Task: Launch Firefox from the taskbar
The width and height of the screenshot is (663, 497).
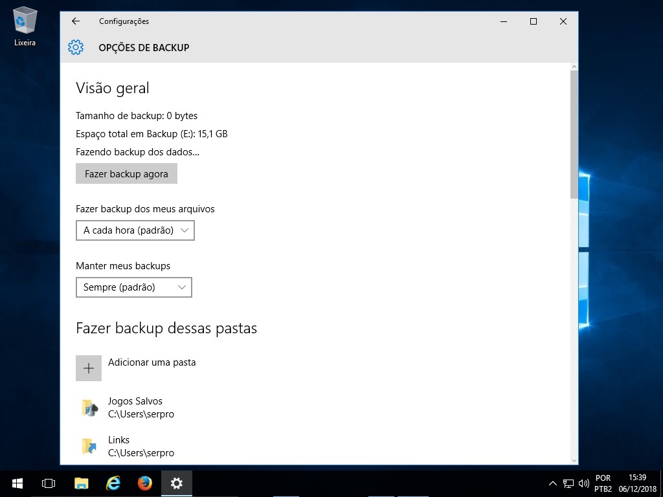Action: coord(144,483)
